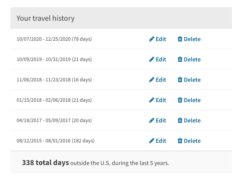Click the Your travel history header

click(45, 18)
